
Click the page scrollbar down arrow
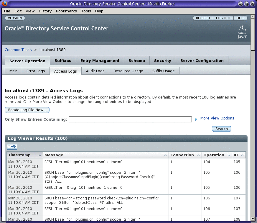click(253, 219)
